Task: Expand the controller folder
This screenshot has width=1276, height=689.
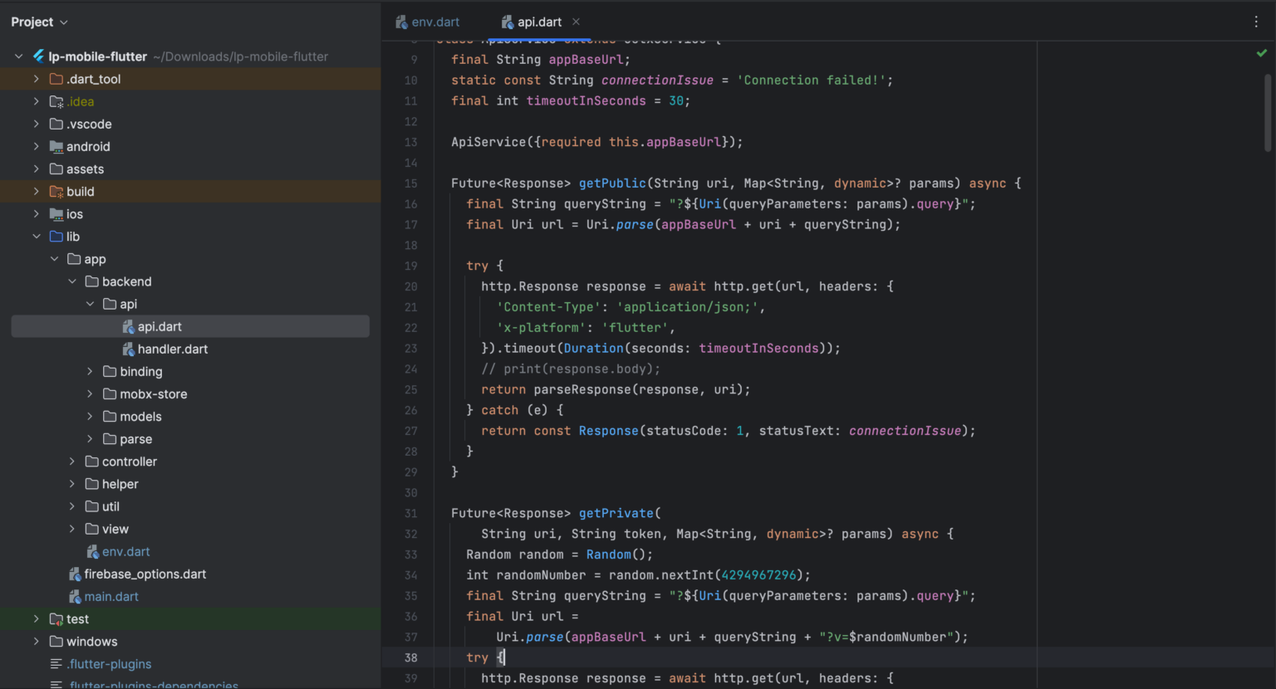Action: coord(71,461)
